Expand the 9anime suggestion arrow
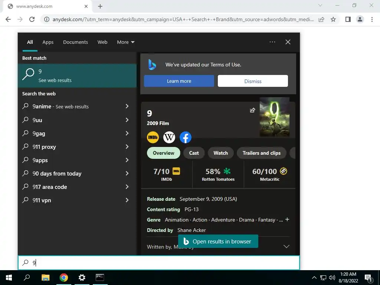The width and height of the screenshot is (380, 285). point(127,106)
